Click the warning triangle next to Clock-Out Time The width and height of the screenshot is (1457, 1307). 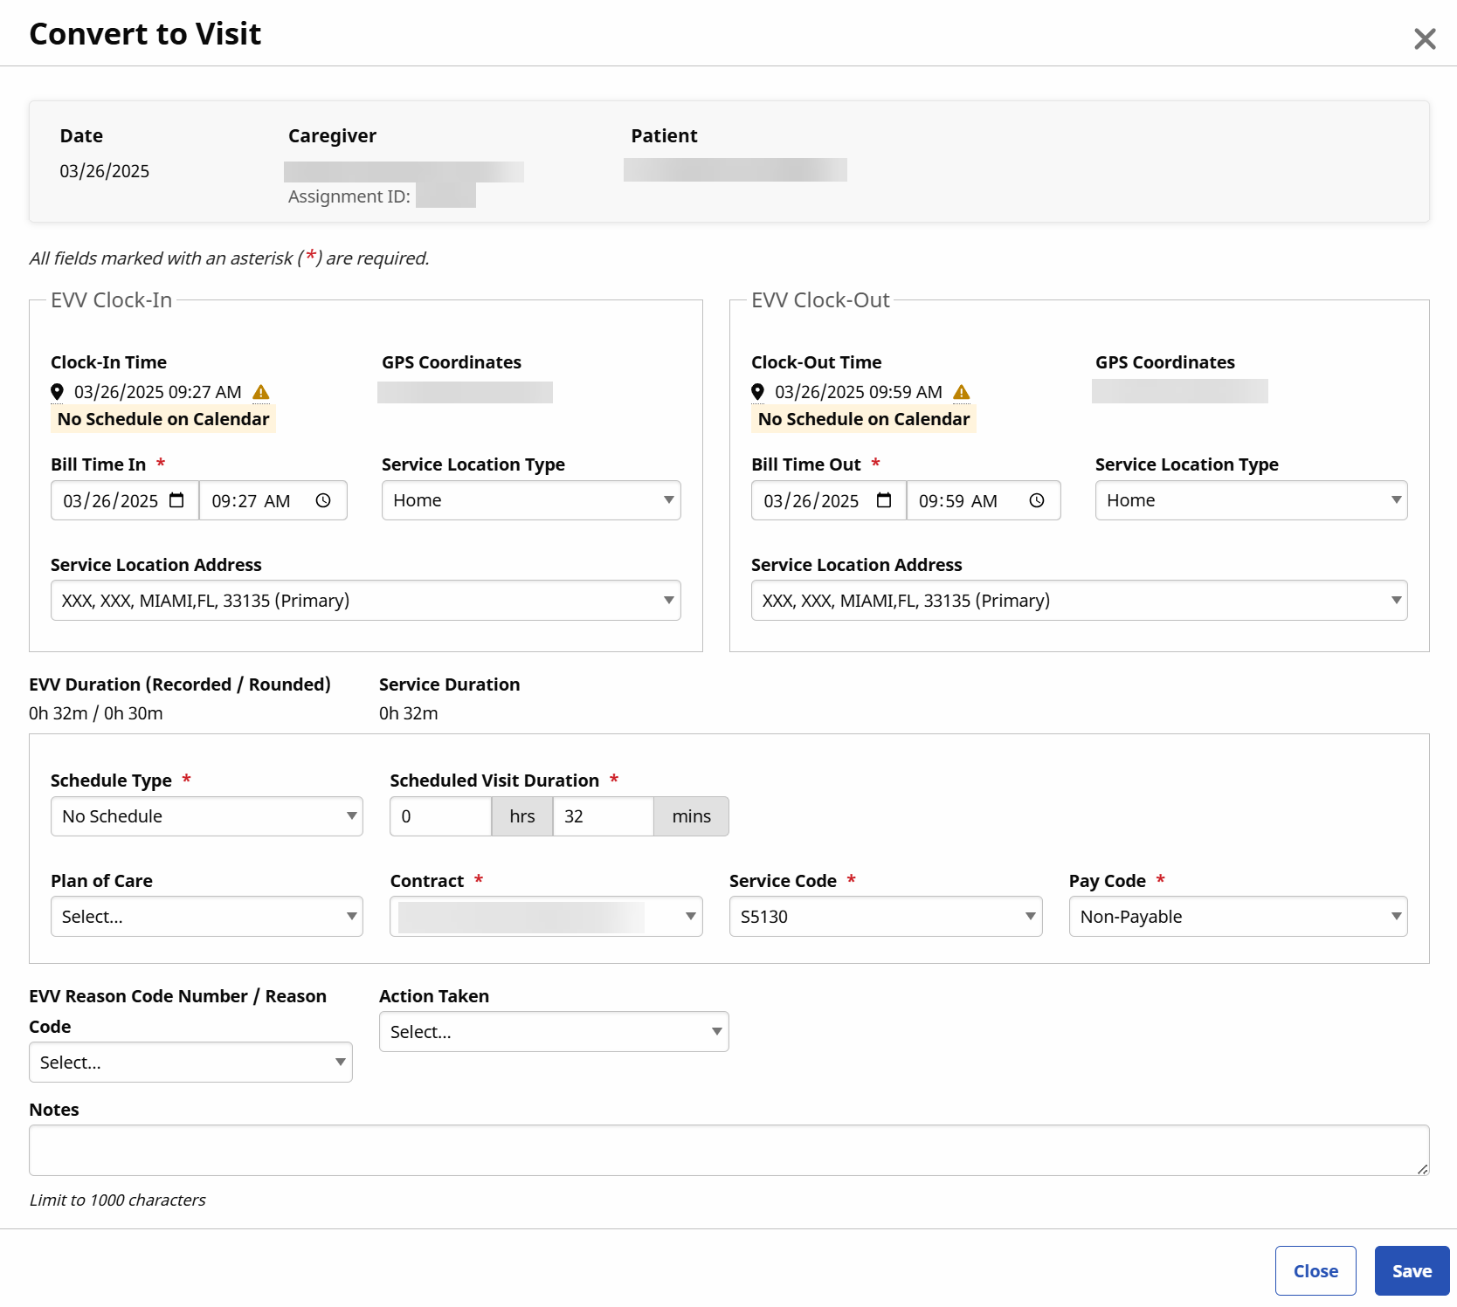point(962,392)
